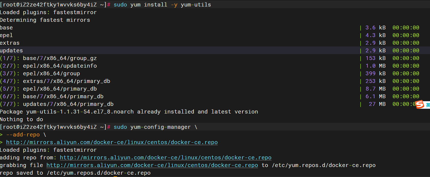The height and width of the screenshot is (177, 430).
Task: Click the 'epel' repository row with 4.3 kB
Action: (x=210, y=35)
